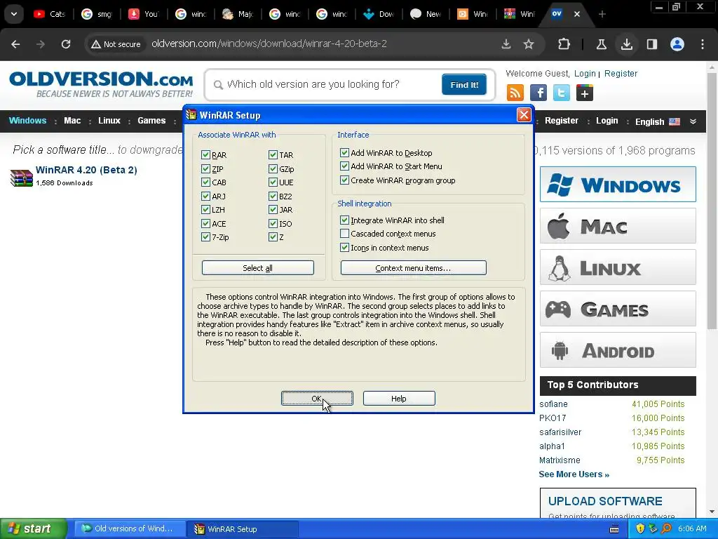Click the Twitter icon

click(562, 93)
